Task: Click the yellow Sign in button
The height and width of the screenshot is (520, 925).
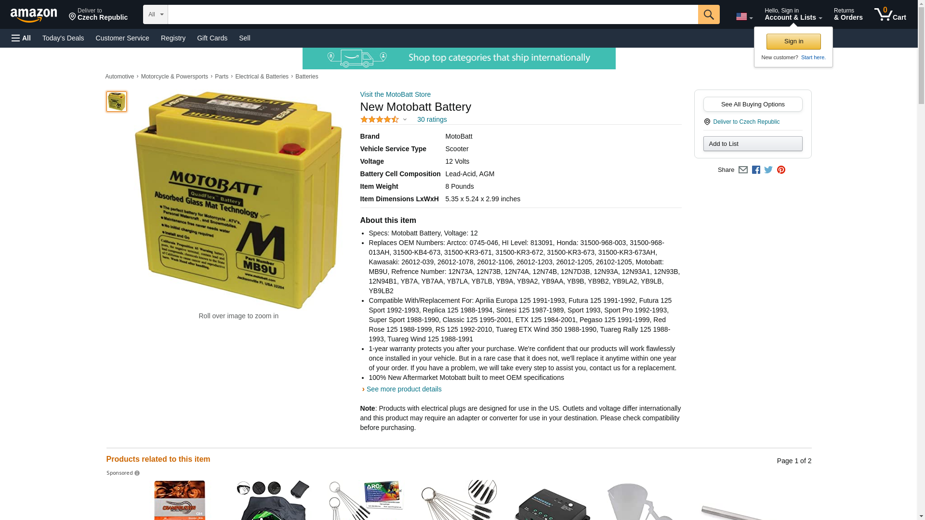Action: click(793, 41)
